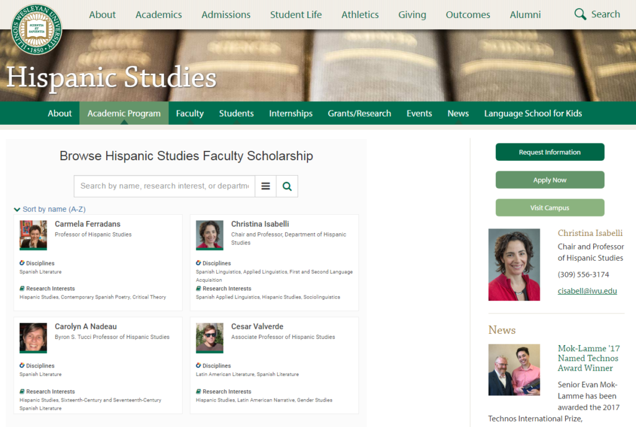Click 'Latin American Literature, Spanish Literature' disciplines text
This screenshot has height=427, width=636.
[x=247, y=374]
